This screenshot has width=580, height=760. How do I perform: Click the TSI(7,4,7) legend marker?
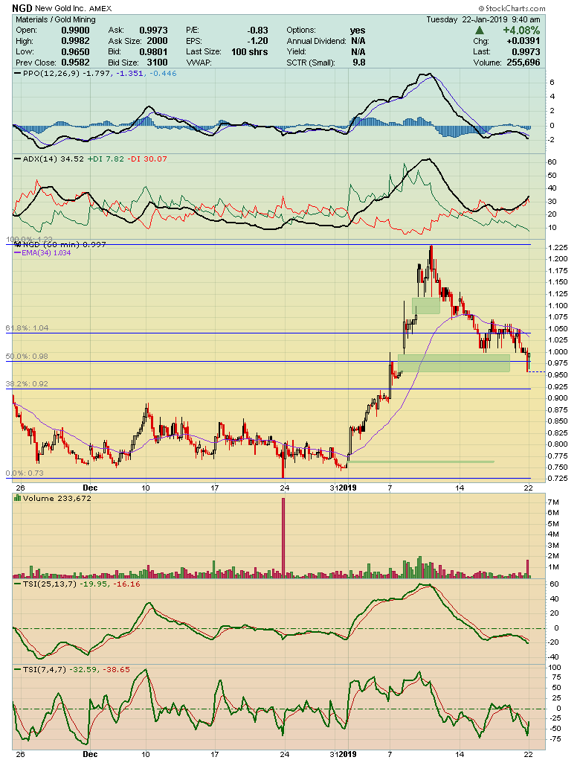tap(18, 669)
